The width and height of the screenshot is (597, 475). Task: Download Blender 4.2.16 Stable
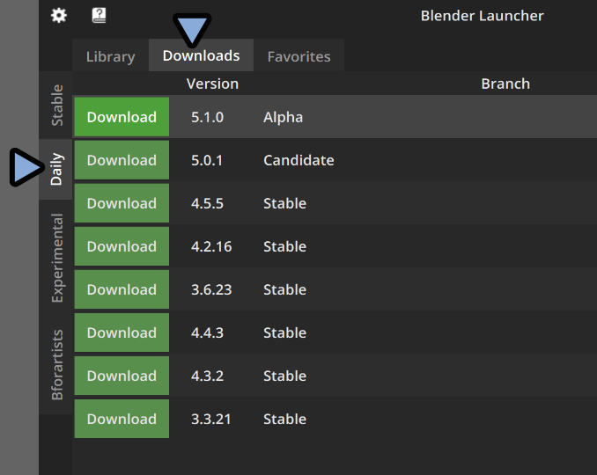pyautogui.click(x=122, y=246)
